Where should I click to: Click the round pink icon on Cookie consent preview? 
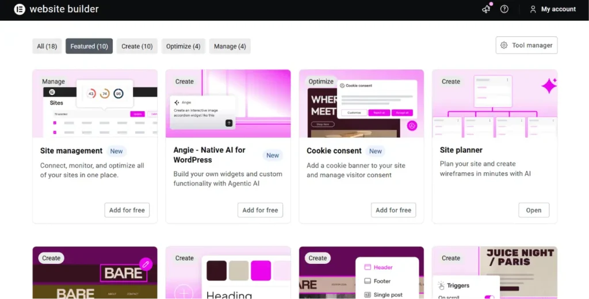(x=412, y=126)
